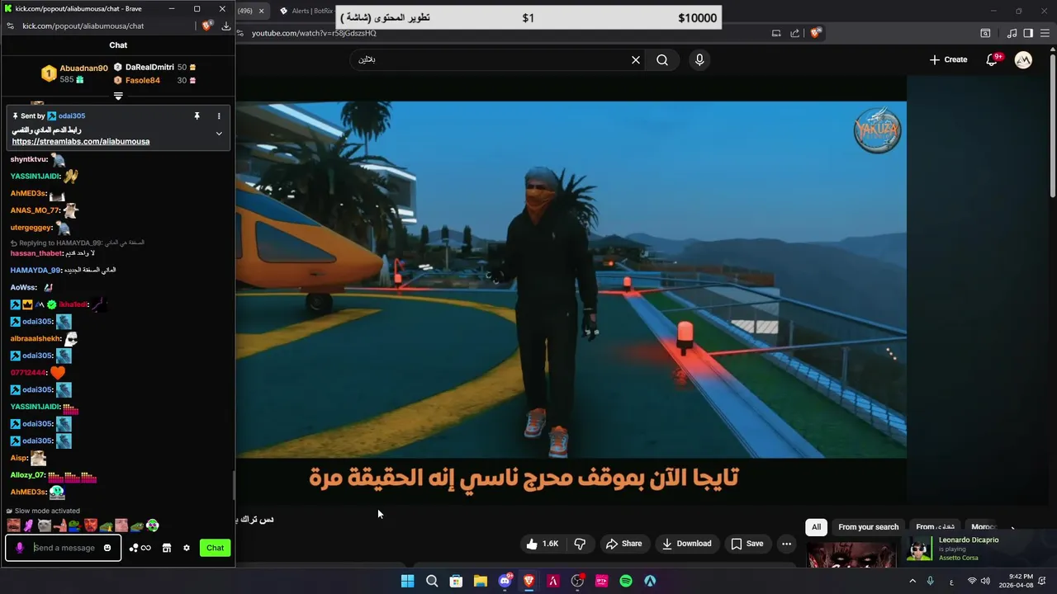This screenshot has height=594, width=1057.
Task: Open the taskbar volume control
Action: point(985,581)
